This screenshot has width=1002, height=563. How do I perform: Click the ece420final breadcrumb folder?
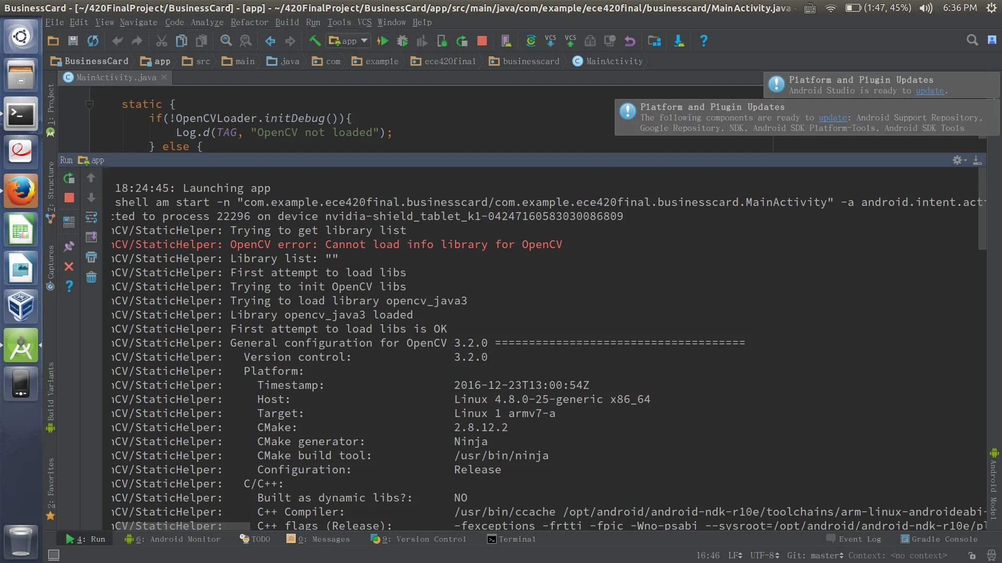coord(444,61)
